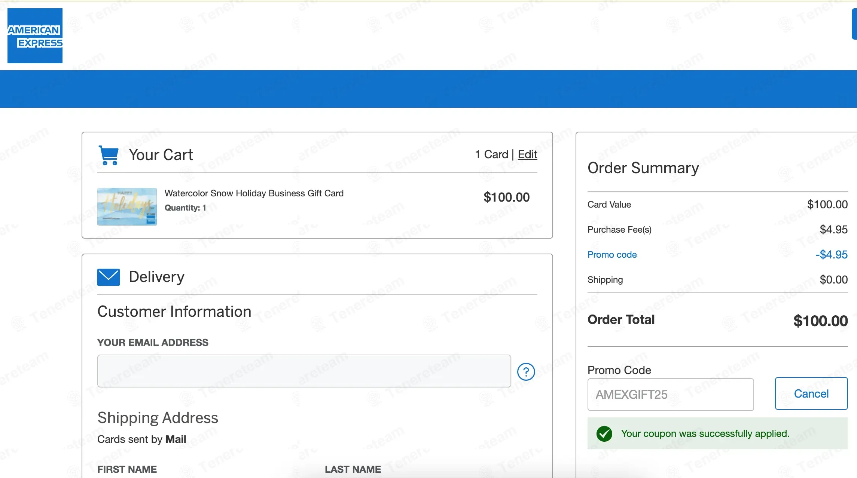This screenshot has width=857, height=478.
Task: Click the -$4.95 promo discount amount
Action: 831,255
